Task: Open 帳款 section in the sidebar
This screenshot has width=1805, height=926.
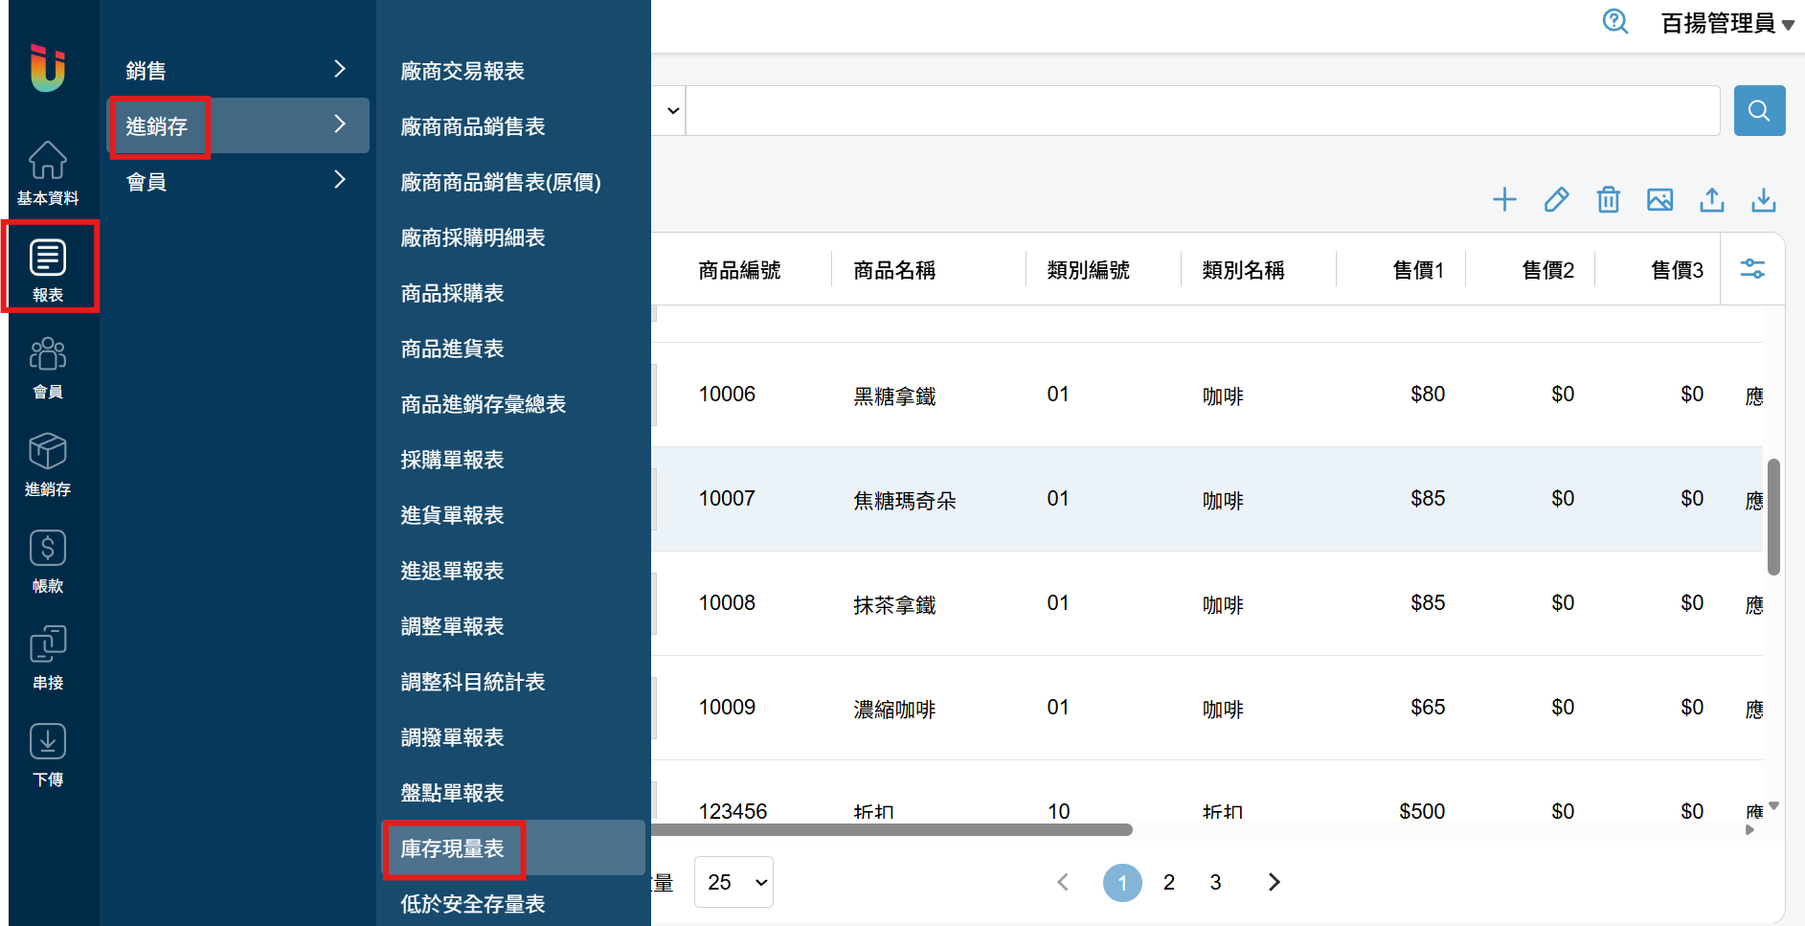Action: [x=48, y=561]
